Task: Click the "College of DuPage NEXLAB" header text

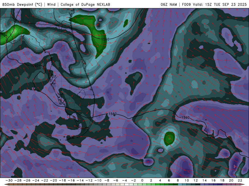Action: (85, 4)
